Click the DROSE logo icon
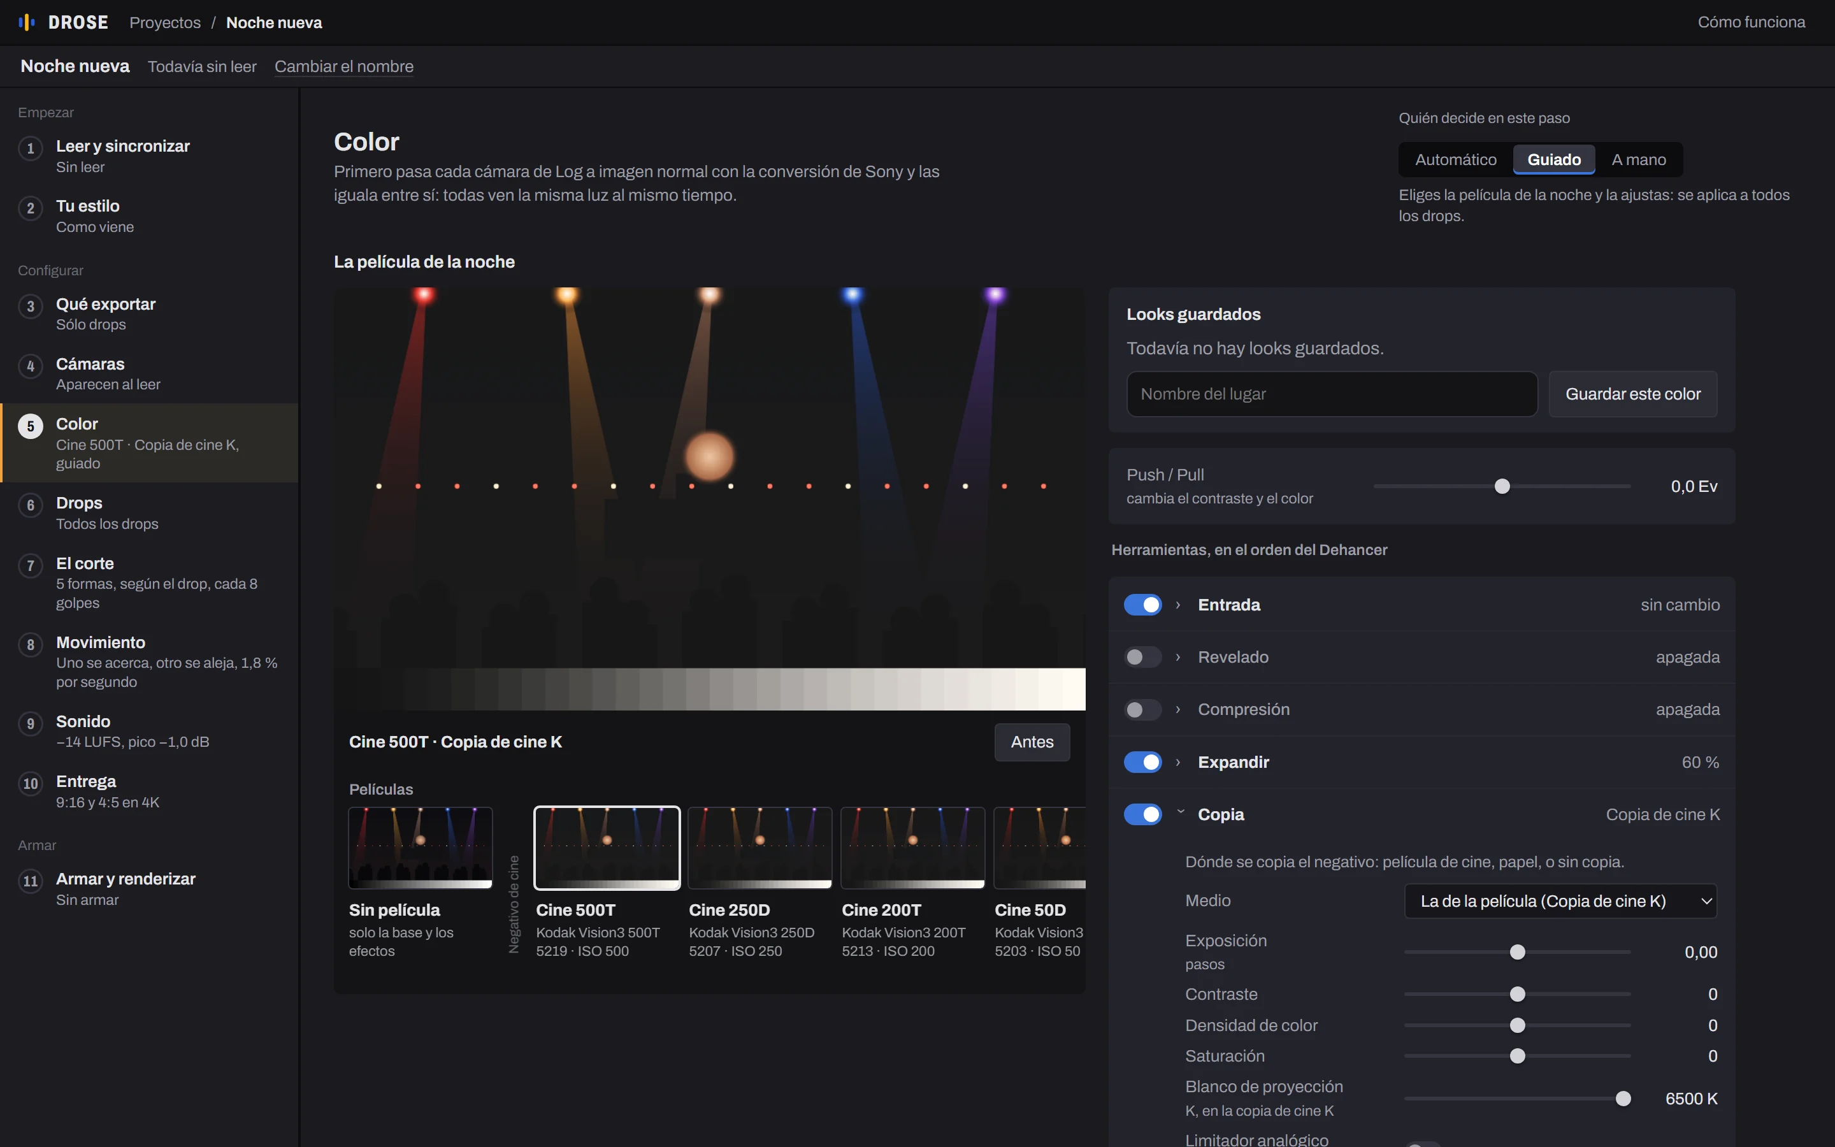Image resolution: width=1835 pixels, height=1147 pixels. click(x=27, y=23)
